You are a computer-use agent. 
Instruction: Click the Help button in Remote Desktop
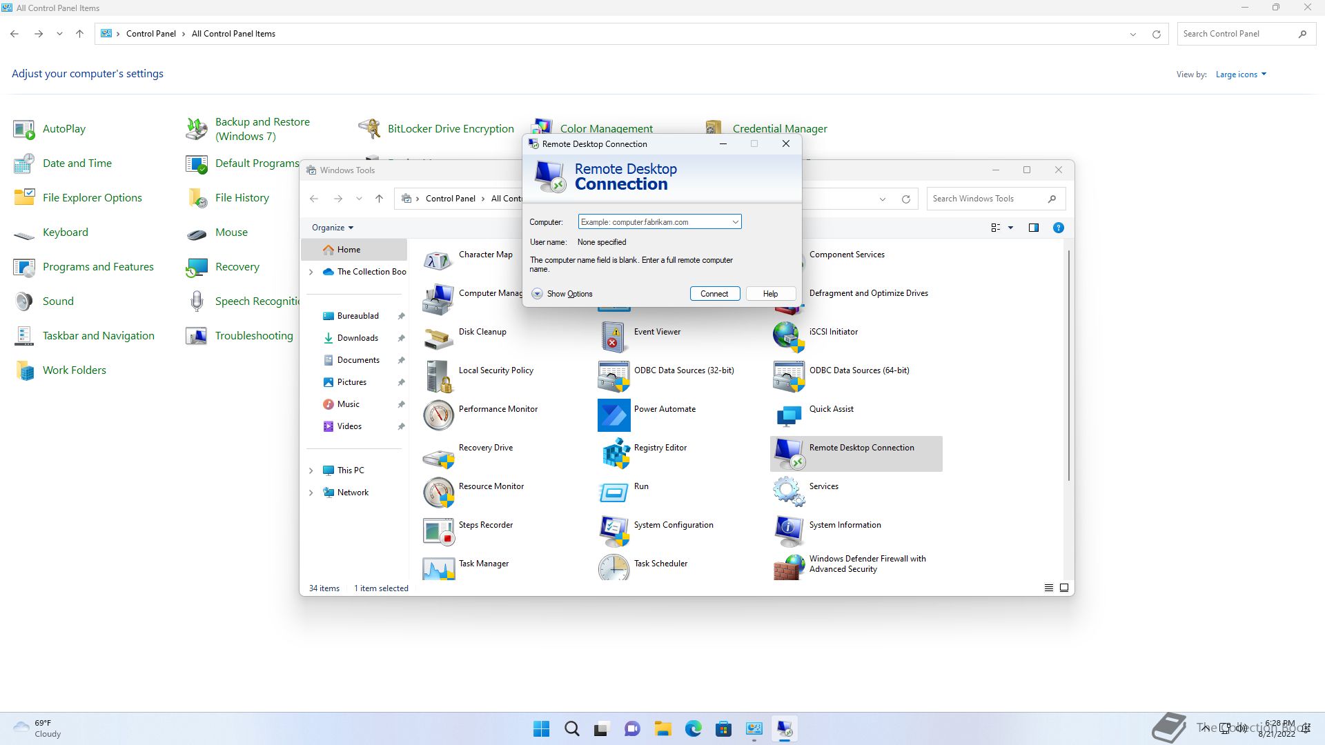coord(770,294)
